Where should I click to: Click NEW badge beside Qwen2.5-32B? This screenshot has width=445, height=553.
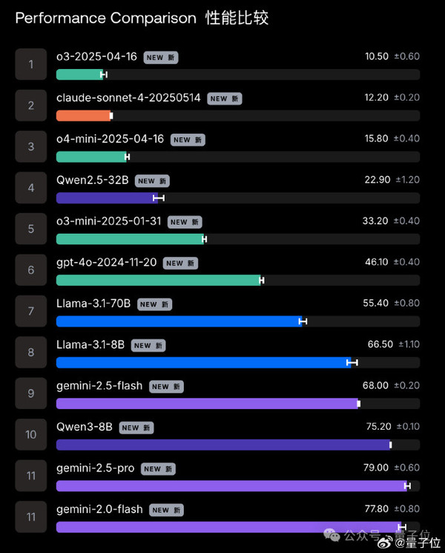[153, 180]
